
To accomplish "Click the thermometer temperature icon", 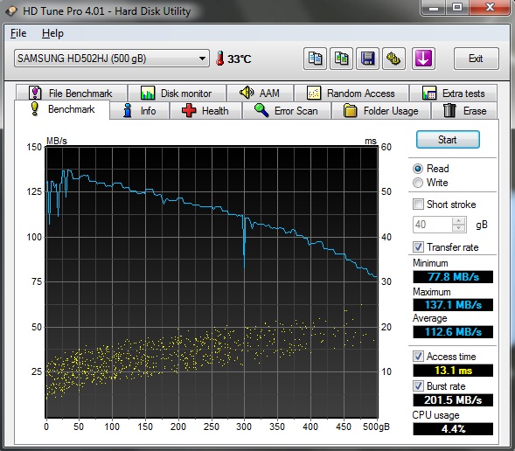I will [x=219, y=59].
